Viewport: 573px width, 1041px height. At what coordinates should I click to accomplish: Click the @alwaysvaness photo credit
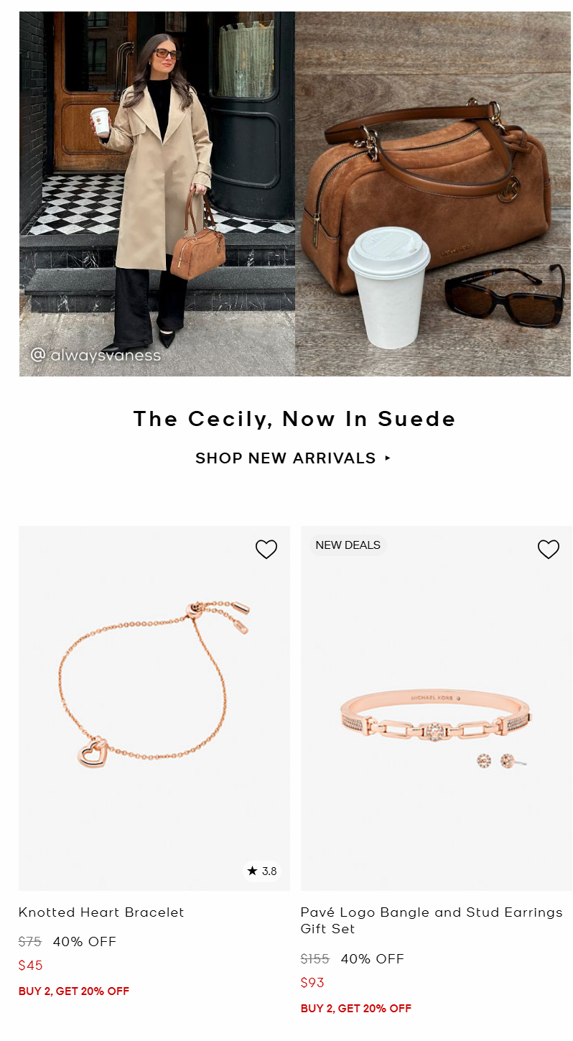95,355
